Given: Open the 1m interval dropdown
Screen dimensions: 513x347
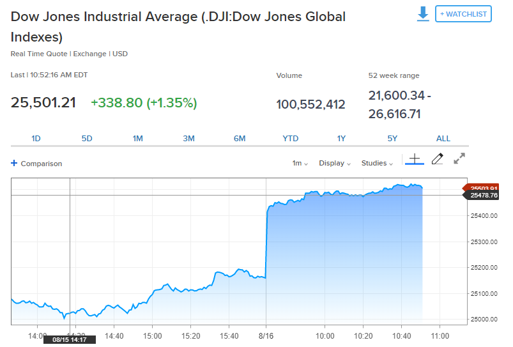Looking at the screenshot, I should tap(300, 164).
